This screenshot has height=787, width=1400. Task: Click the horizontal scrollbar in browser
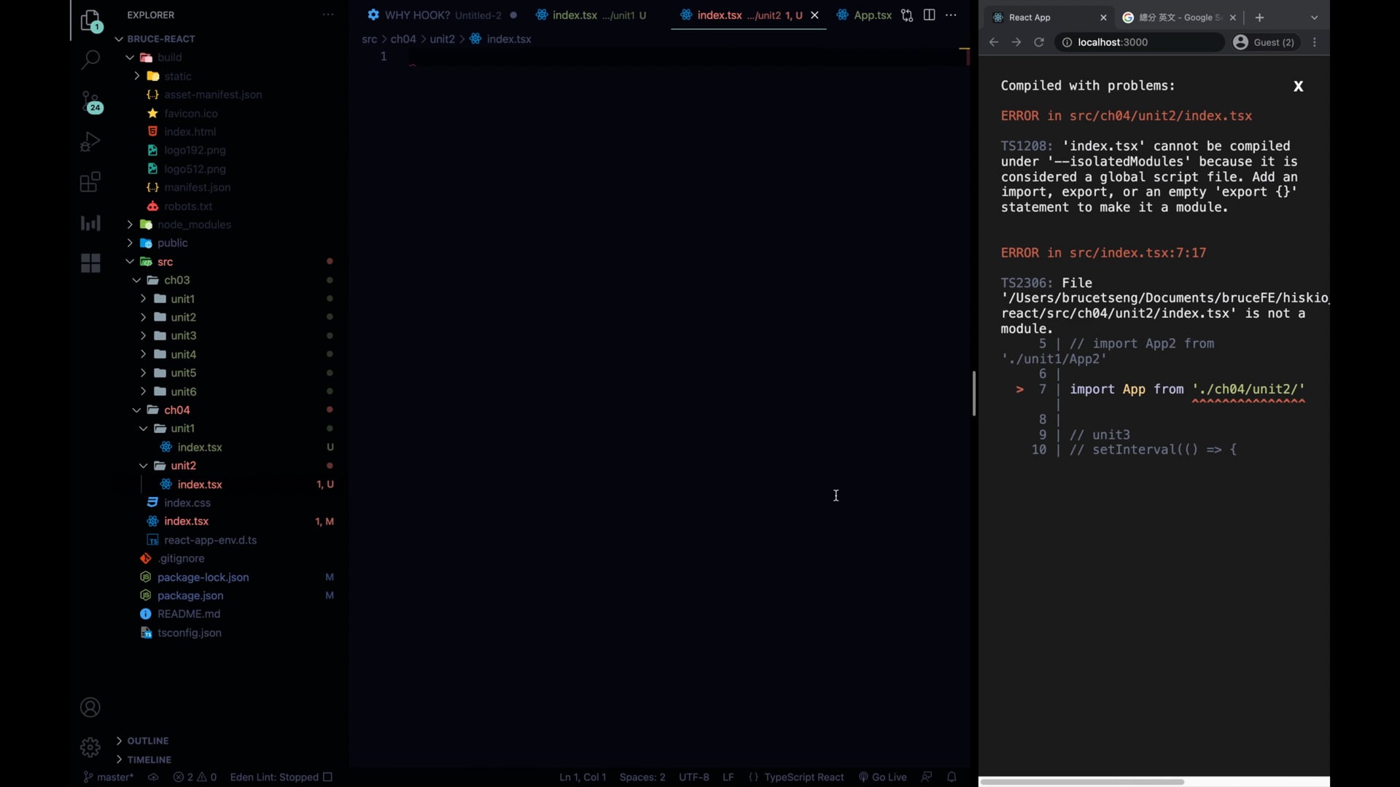[1081, 781]
